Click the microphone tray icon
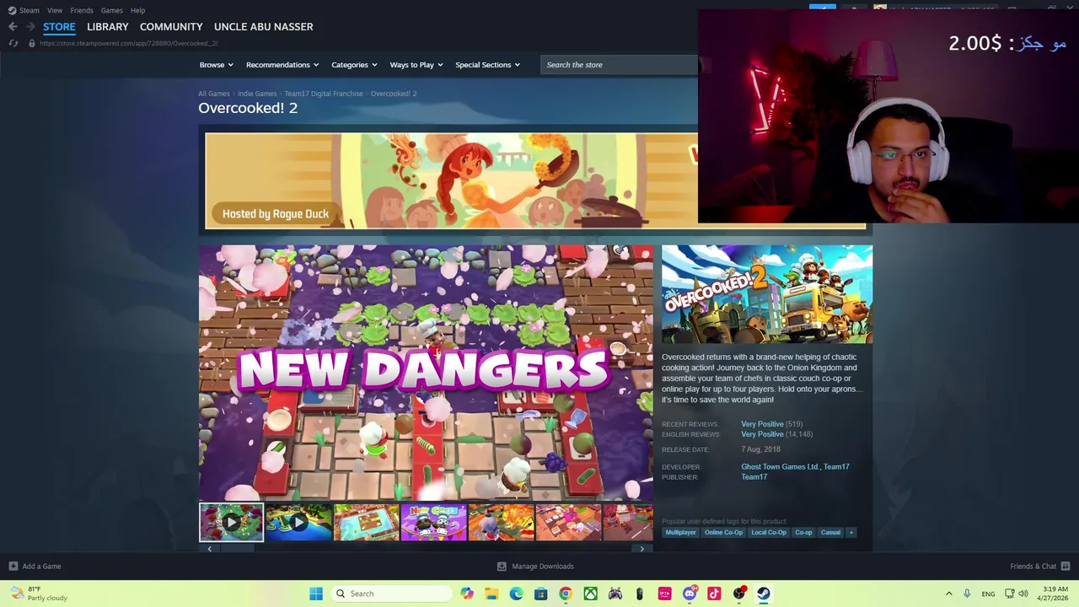 coord(967,594)
